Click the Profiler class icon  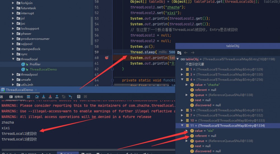23,64
